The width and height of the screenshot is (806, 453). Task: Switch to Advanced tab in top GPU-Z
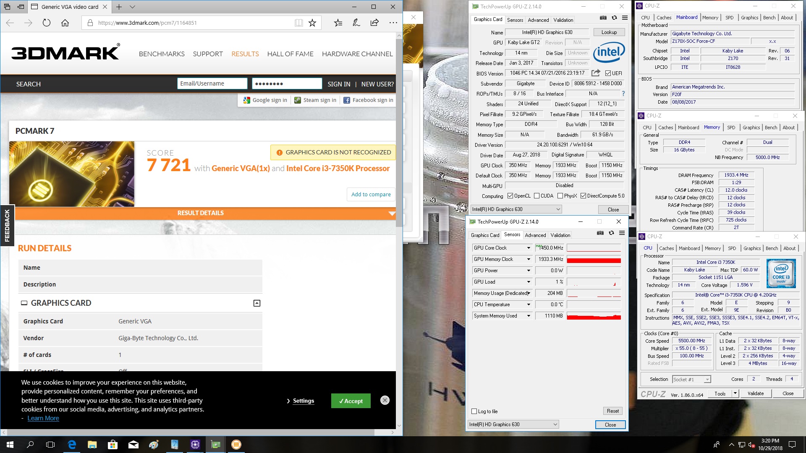point(538,20)
